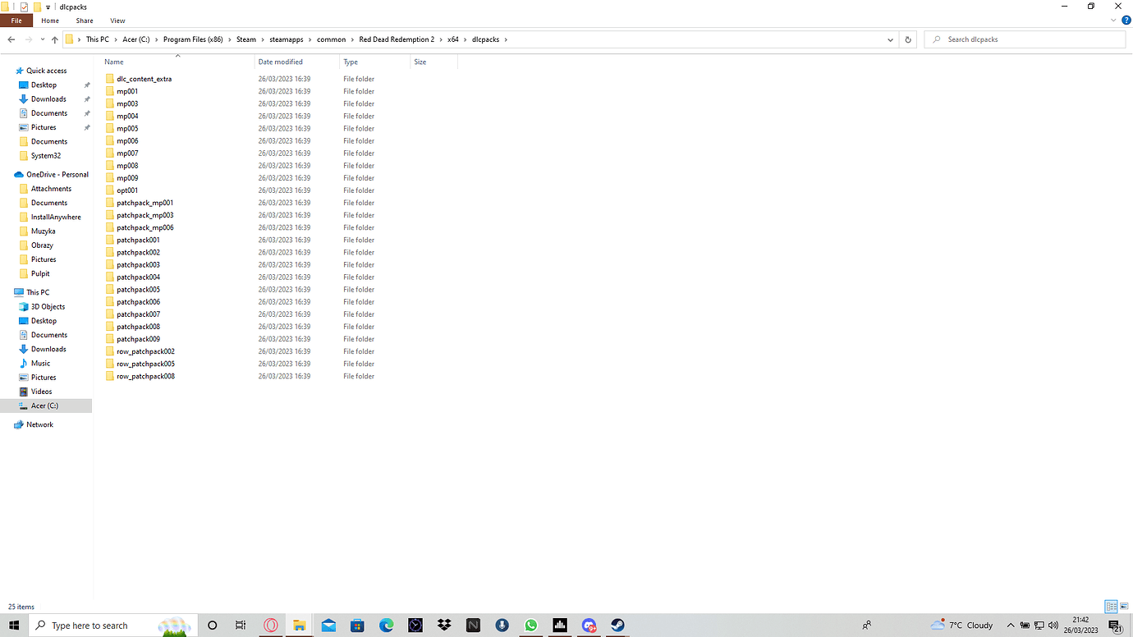Open the Help question mark icon

tap(1126, 21)
